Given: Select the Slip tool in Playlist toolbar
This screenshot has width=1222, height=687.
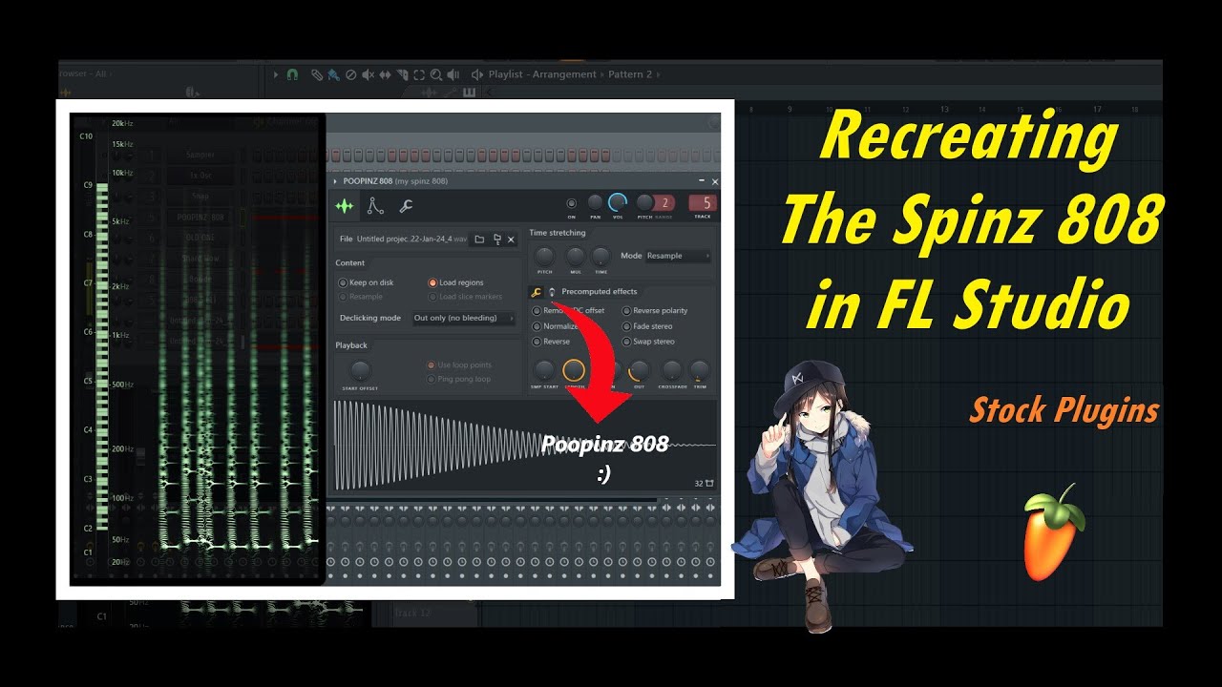Looking at the screenshot, I should pyautogui.click(x=385, y=74).
